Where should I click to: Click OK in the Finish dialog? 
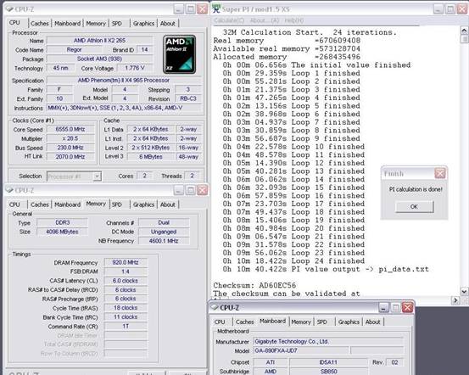coord(414,206)
